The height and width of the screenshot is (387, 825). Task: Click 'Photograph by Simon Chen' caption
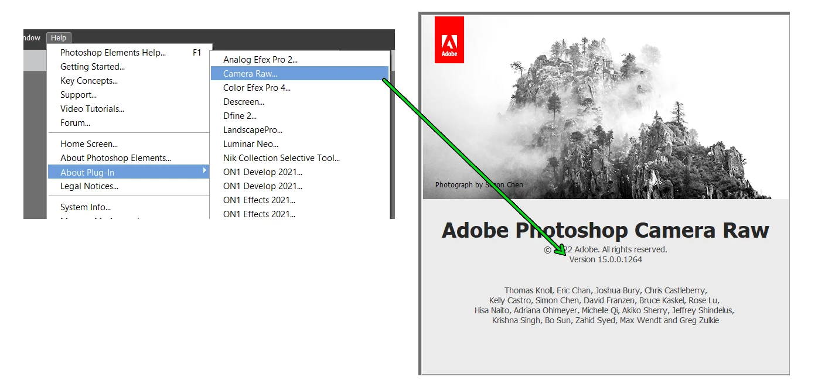pyautogui.click(x=479, y=185)
